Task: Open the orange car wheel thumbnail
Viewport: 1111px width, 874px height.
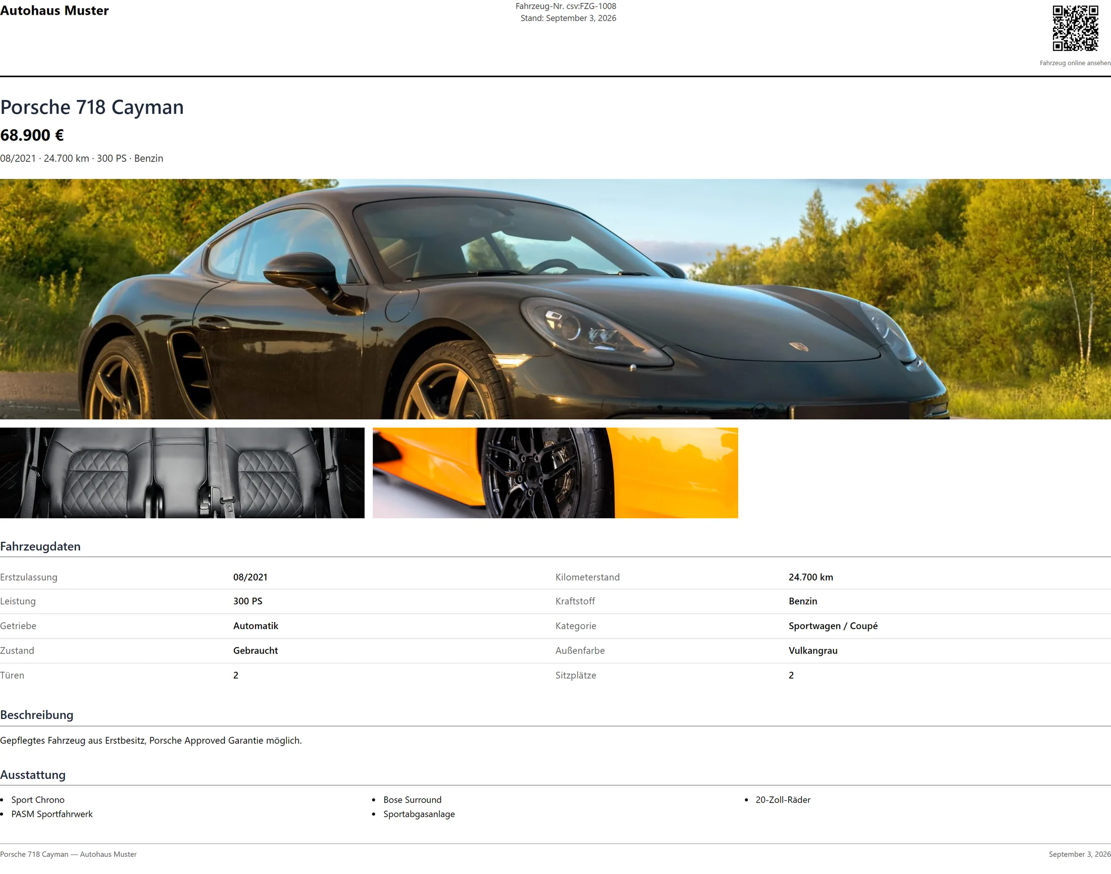Action: [x=555, y=473]
